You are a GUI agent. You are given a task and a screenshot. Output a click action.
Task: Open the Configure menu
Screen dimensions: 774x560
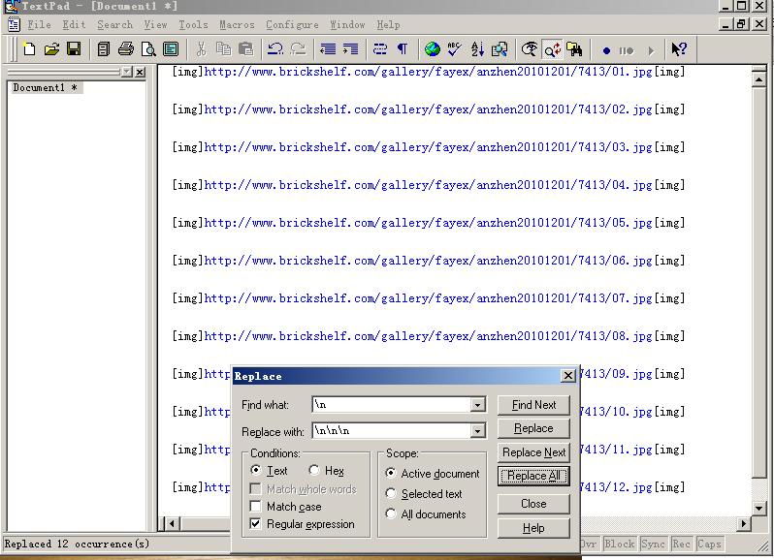click(x=292, y=24)
